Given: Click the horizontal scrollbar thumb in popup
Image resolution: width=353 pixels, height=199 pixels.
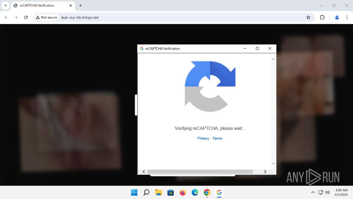Looking at the screenshot, I should pos(200,172).
